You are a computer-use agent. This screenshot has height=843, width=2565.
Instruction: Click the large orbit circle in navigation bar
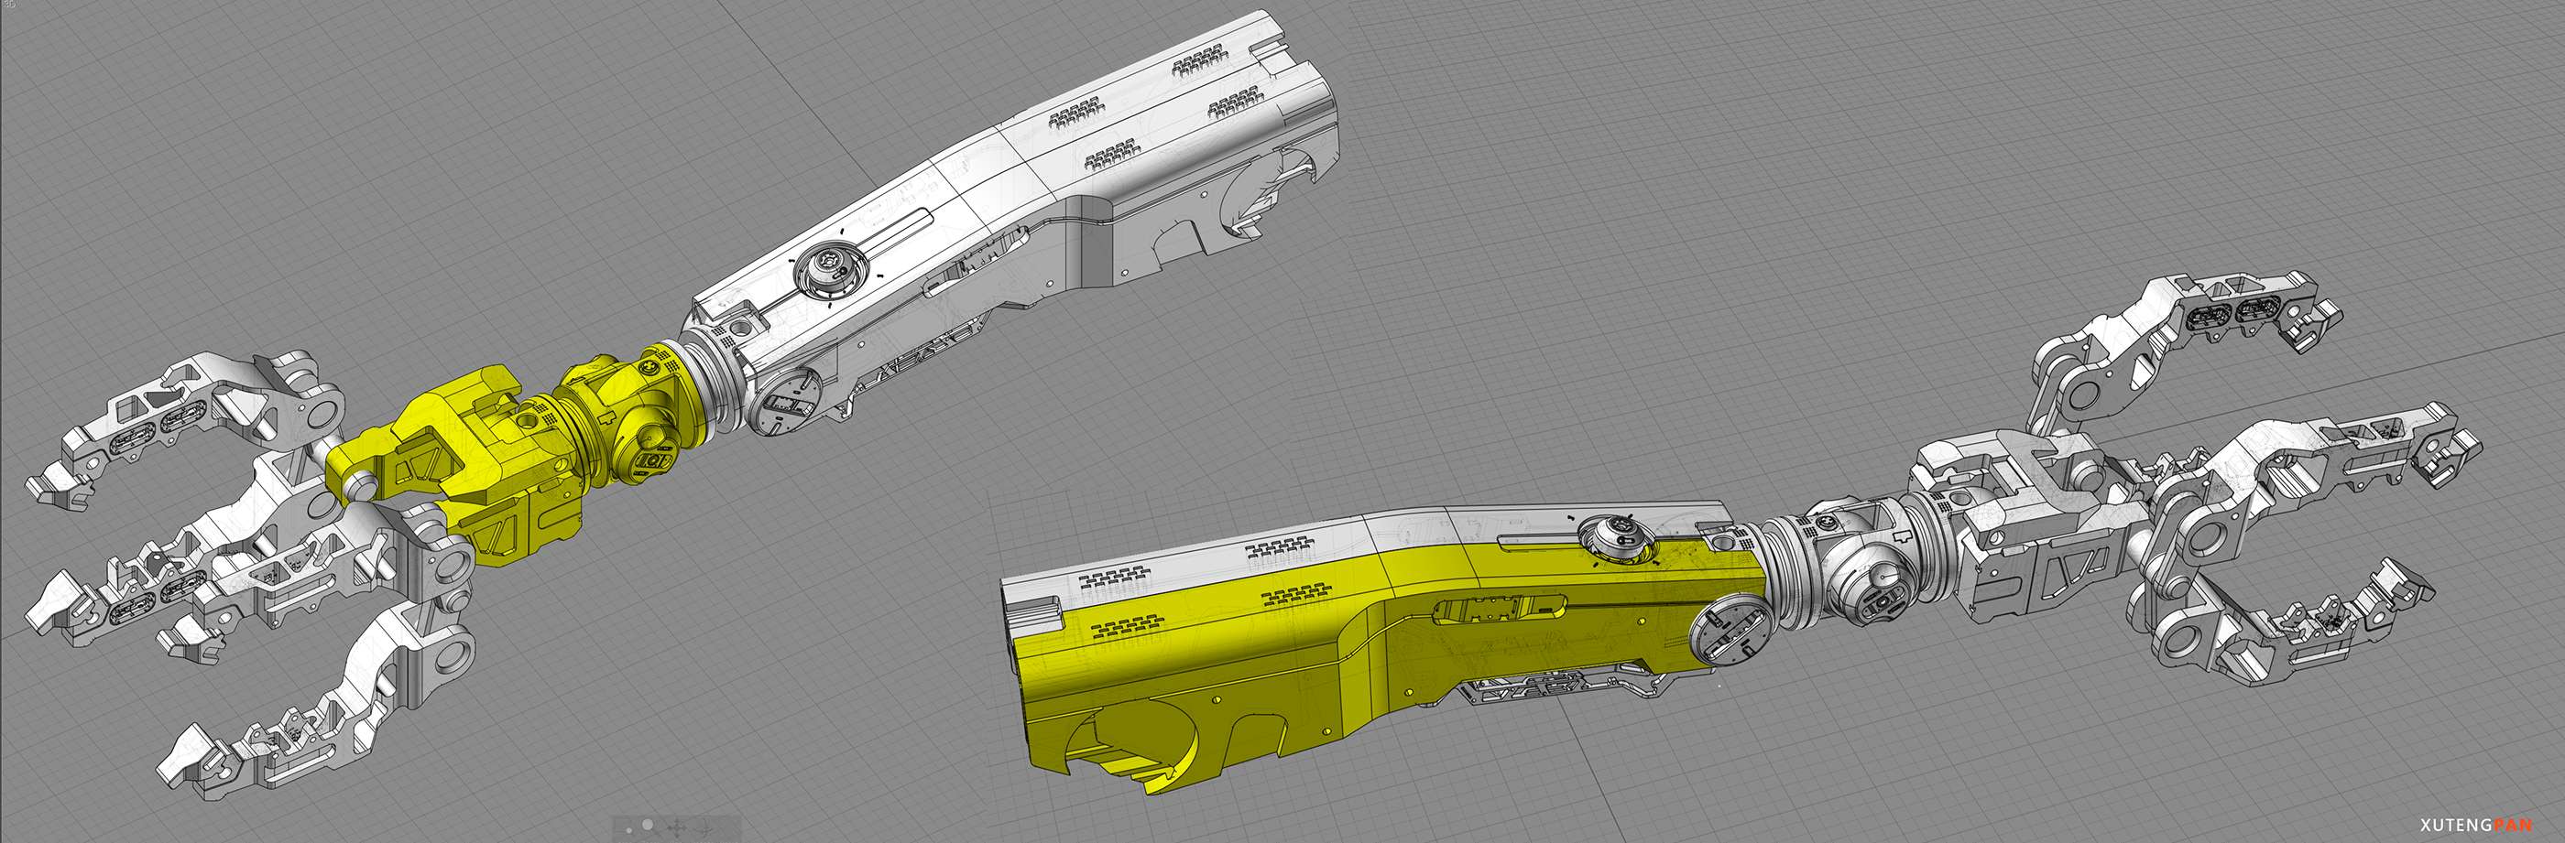point(648,825)
